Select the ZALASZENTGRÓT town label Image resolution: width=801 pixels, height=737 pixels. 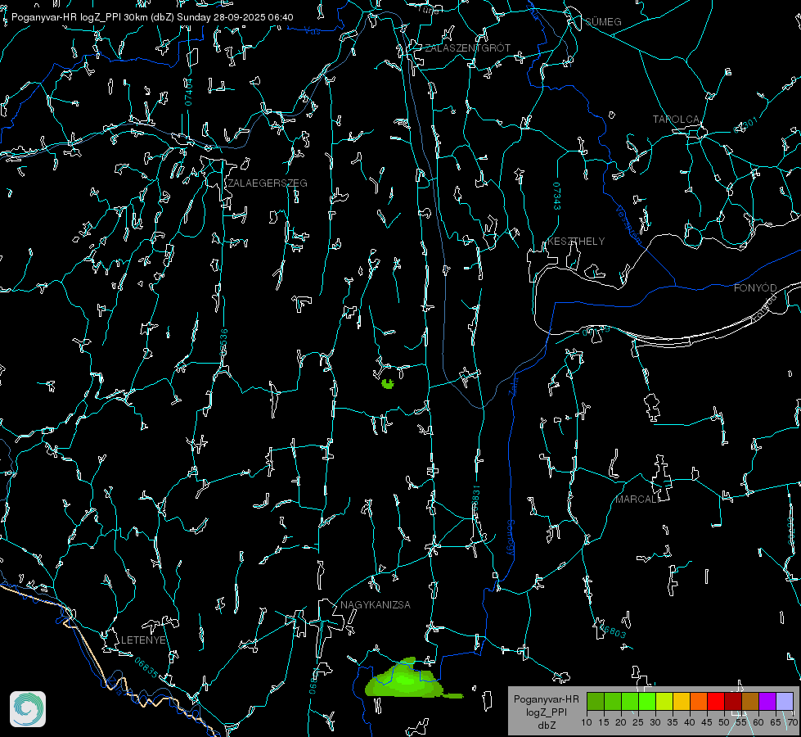[467, 48]
